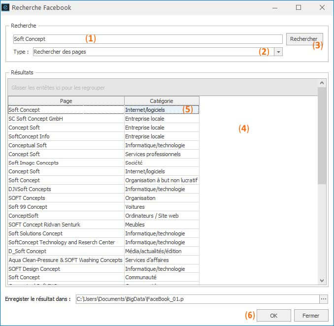Select the SOFT Concepts row
Viewport: 334px width, 326px height.
pyautogui.click(x=103, y=198)
